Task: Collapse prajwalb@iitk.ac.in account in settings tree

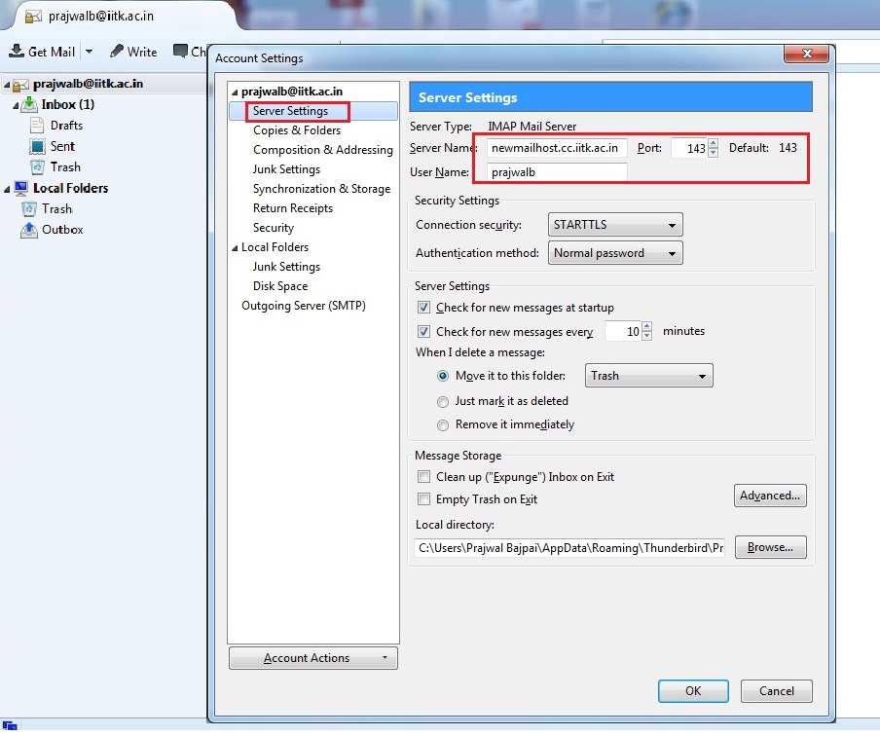Action: 236,92
